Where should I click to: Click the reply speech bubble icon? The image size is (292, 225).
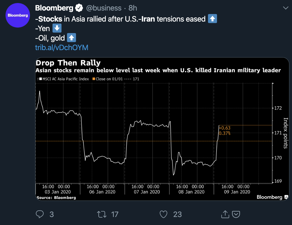(40, 214)
